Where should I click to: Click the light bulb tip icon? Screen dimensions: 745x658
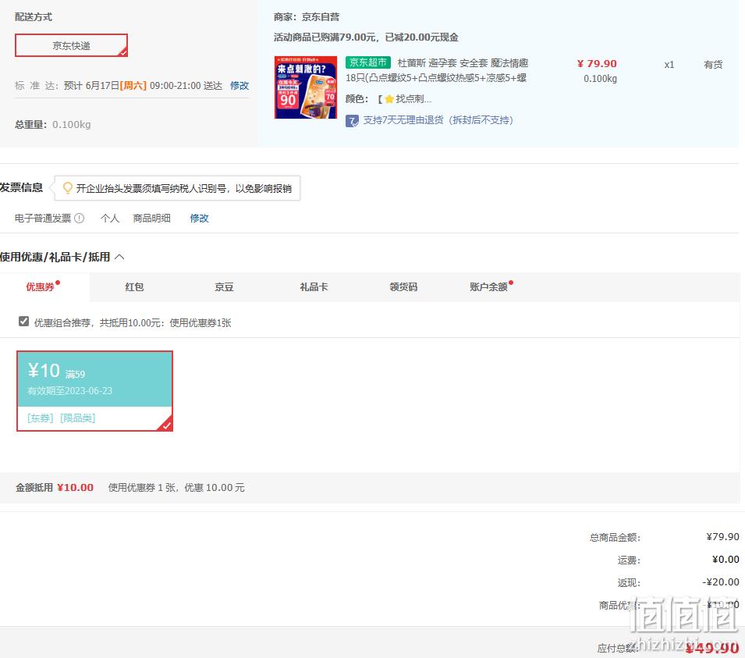pos(67,188)
